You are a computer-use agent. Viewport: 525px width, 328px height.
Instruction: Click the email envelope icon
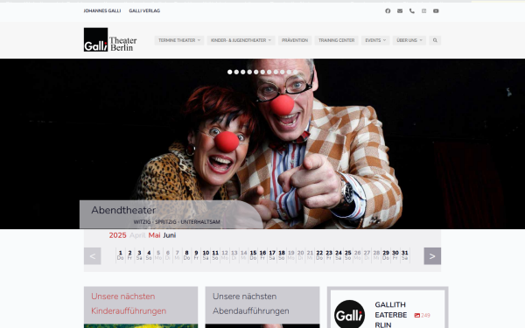pos(400,11)
